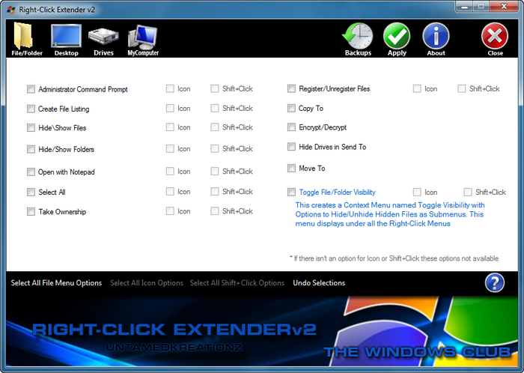This screenshot has height=373, width=524.
Task: Enable Shift+Click for Register/Unregister Files
Action: point(462,88)
